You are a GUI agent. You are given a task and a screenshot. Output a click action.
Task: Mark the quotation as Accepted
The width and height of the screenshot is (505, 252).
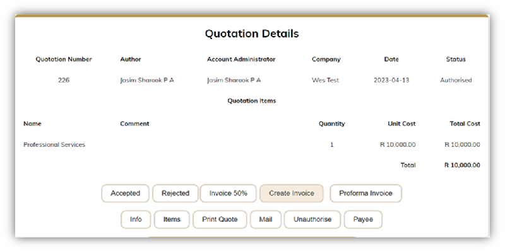coord(125,193)
